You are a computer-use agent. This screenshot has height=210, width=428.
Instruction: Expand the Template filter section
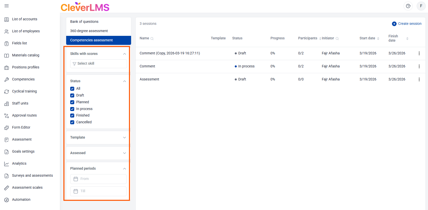tap(98, 138)
